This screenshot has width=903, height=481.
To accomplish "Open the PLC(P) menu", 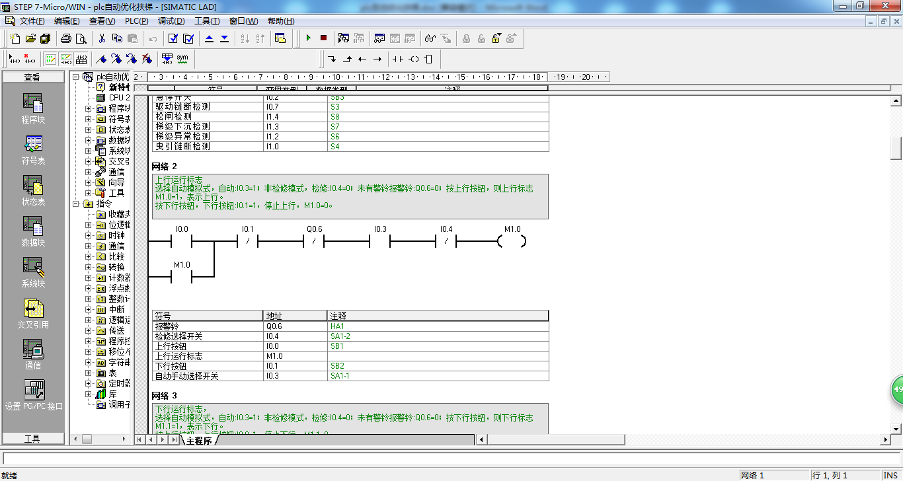I will [136, 21].
